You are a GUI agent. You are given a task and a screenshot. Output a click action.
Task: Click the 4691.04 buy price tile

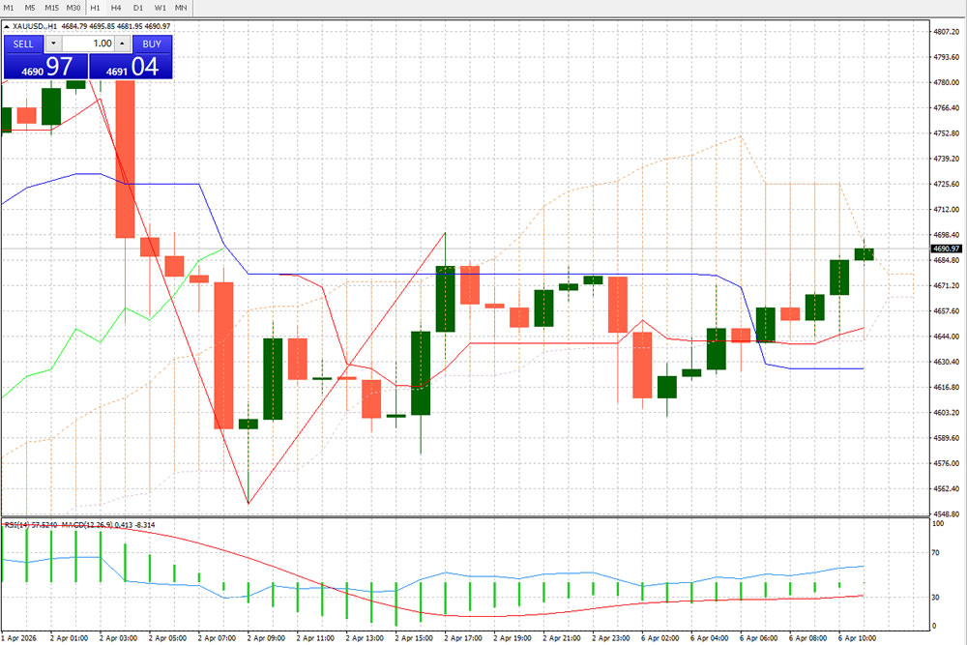[131, 67]
